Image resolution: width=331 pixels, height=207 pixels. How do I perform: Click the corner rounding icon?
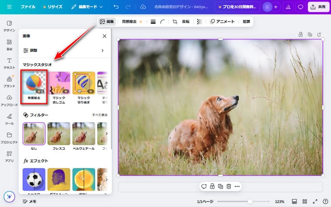click(x=162, y=22)
